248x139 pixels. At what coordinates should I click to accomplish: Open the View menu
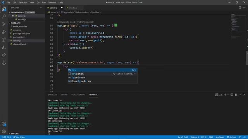tap(32, 3)
